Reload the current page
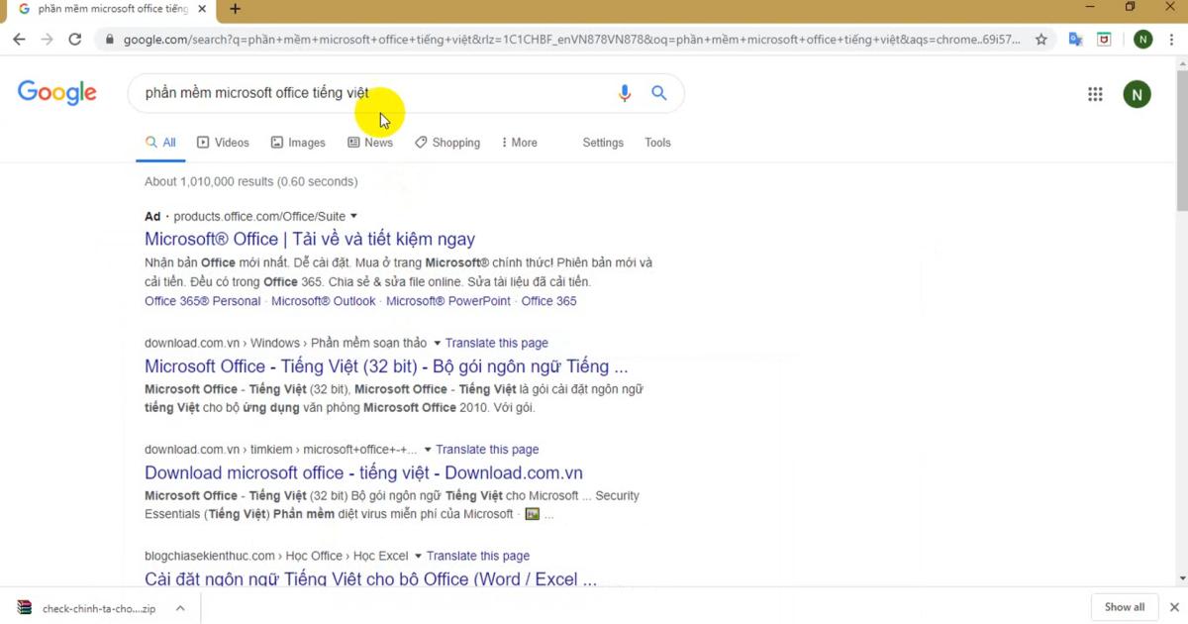Viewport: 1188px width, 624px height. [74, 40]
